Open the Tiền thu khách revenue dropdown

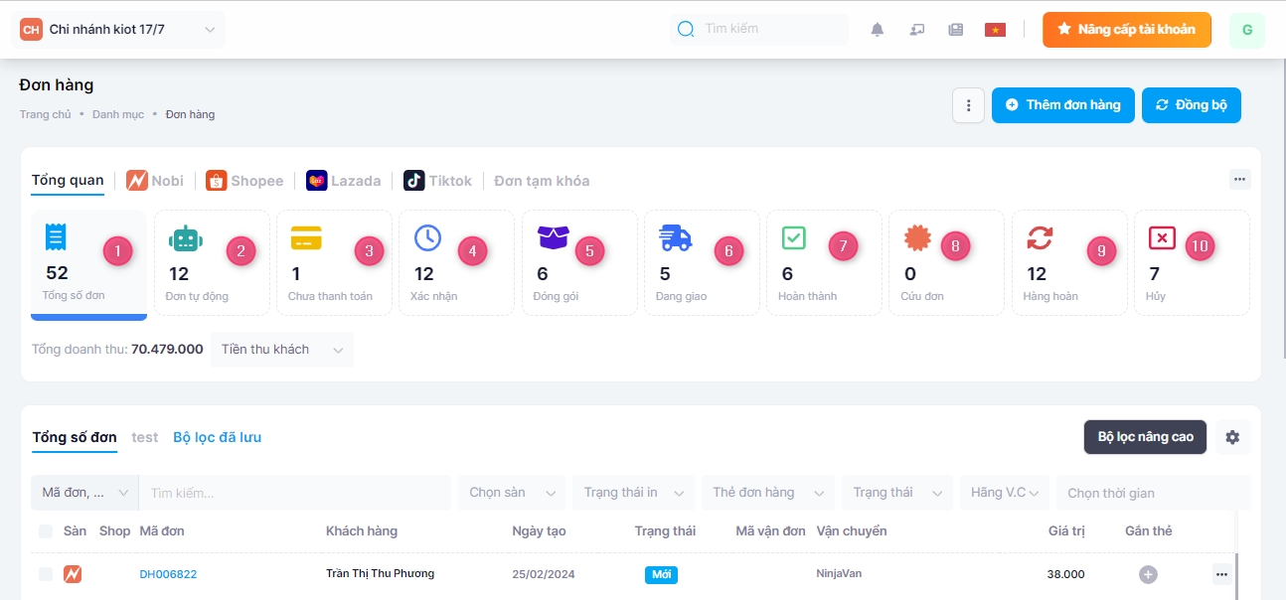pos(282,350)
